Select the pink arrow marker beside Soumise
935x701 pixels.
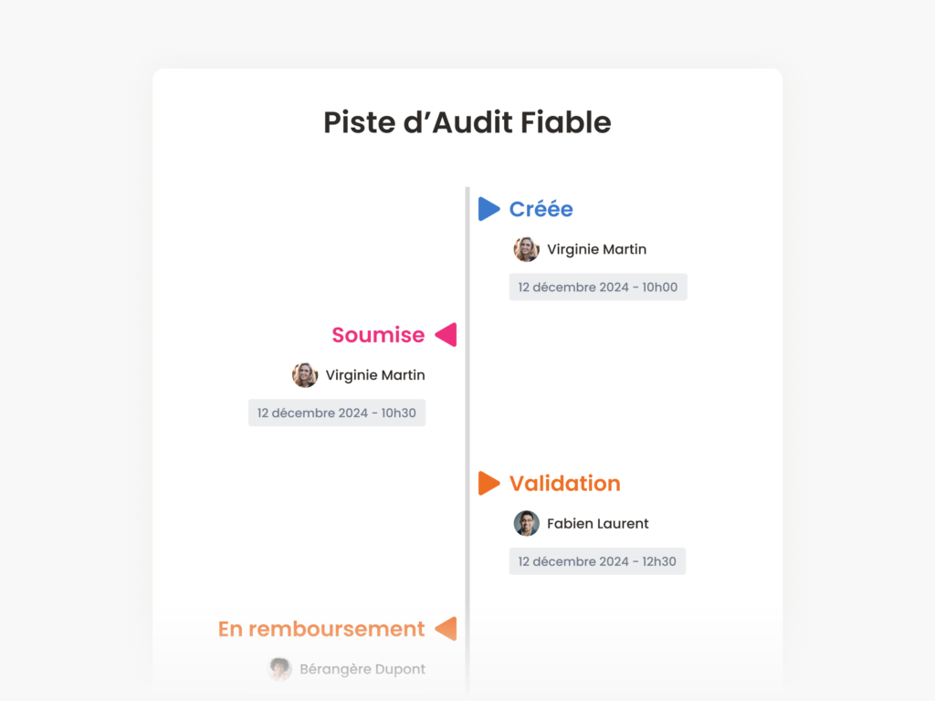click(x=446, y=335)
